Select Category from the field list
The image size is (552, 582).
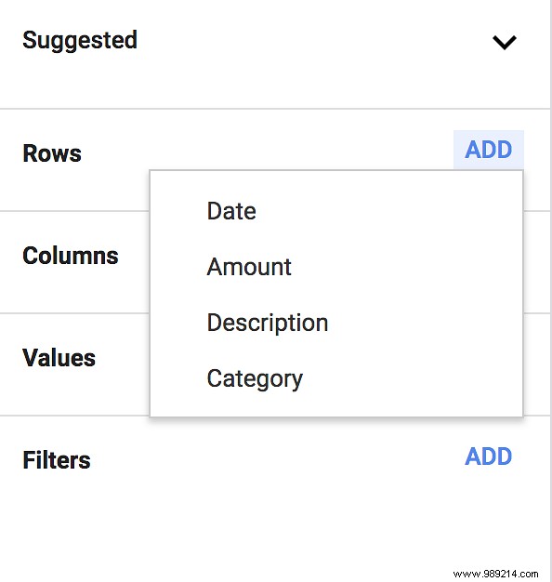(x=336, y=378)
